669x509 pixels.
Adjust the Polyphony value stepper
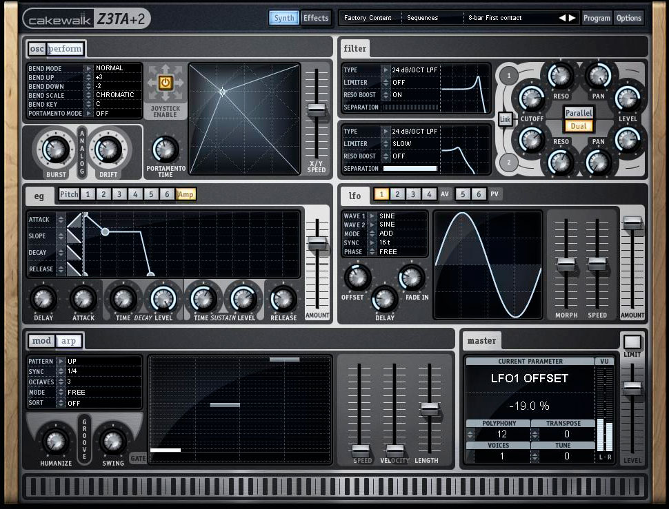point(470,434)
